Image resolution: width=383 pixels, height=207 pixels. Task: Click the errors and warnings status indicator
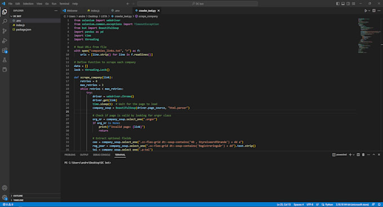(8, 205)
